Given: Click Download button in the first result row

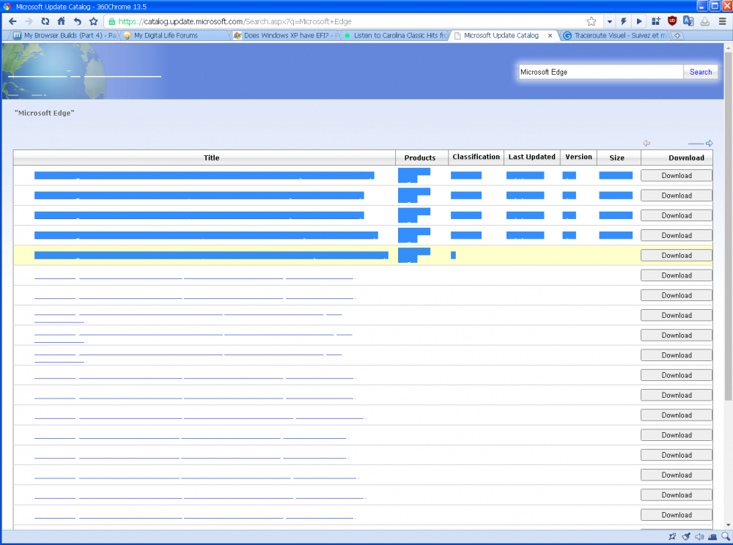Looking at the screenshot, I should tap(676, 176).
